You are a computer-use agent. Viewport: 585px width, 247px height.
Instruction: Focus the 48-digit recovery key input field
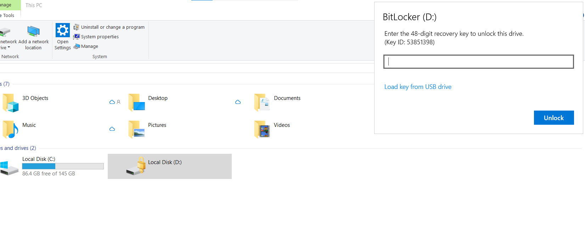pos(479,62)
